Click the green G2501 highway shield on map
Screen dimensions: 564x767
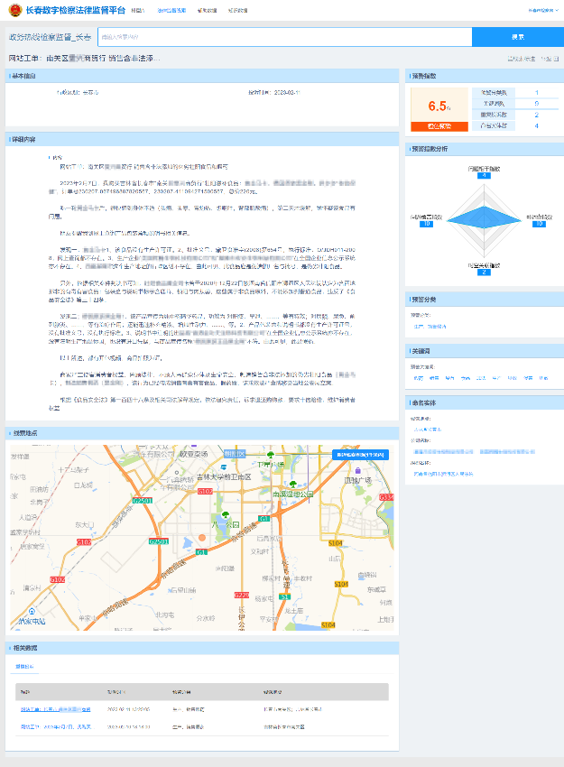tap(141, 500)
